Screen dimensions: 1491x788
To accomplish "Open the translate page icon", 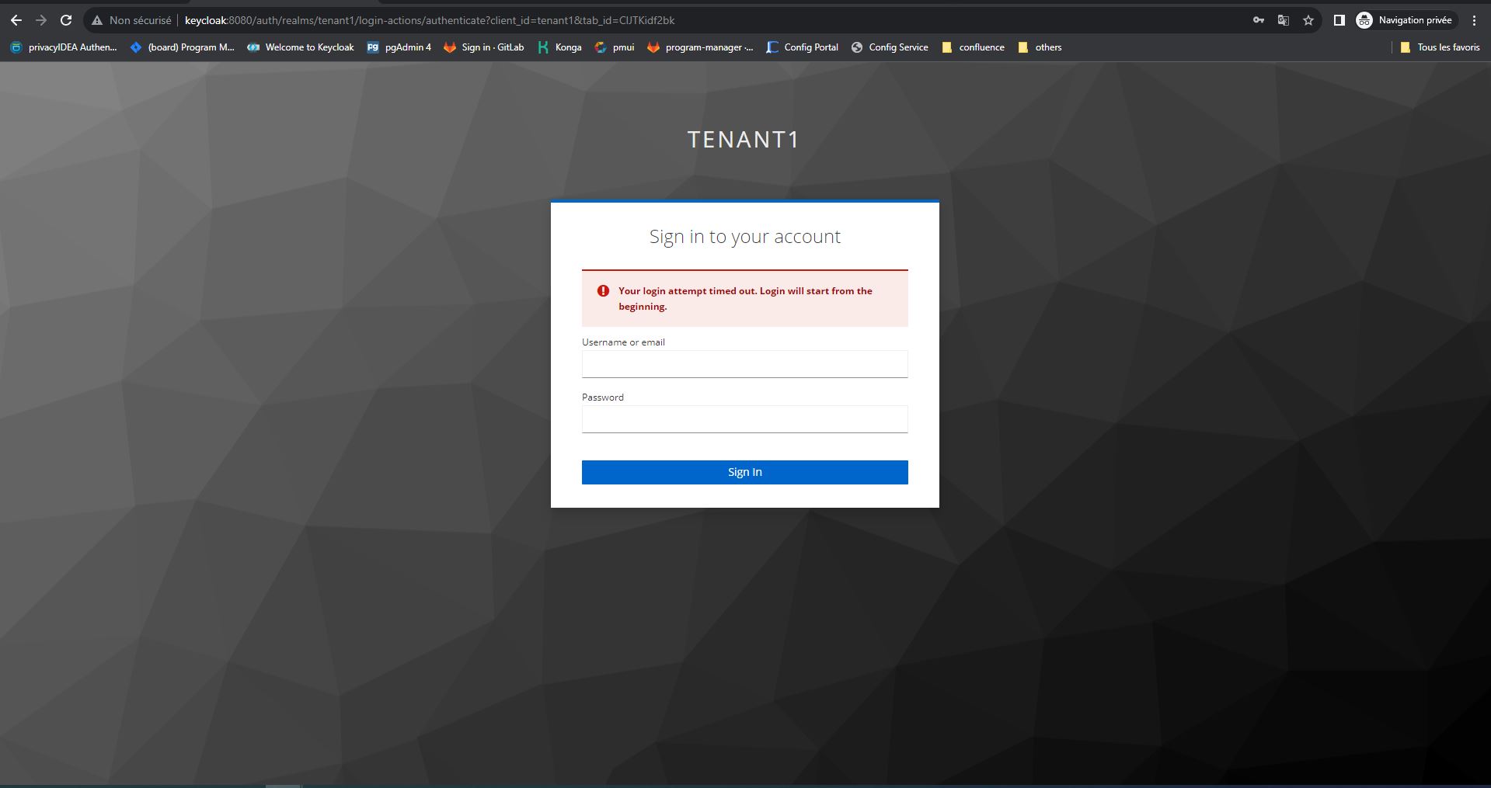I will 1284,20.
